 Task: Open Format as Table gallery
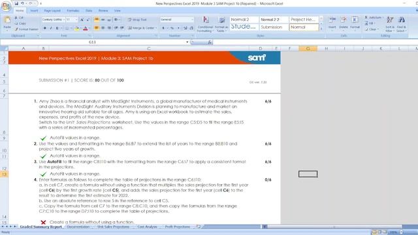click(221, 24)
